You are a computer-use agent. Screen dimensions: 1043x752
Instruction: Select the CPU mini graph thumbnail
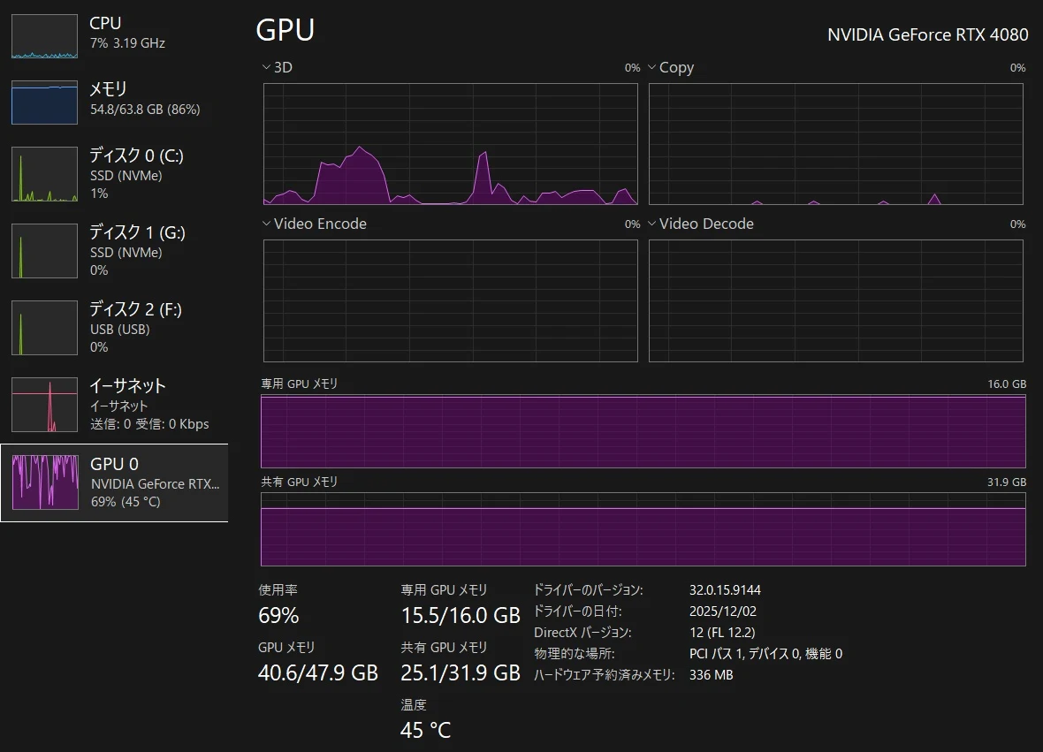[44, 36]
